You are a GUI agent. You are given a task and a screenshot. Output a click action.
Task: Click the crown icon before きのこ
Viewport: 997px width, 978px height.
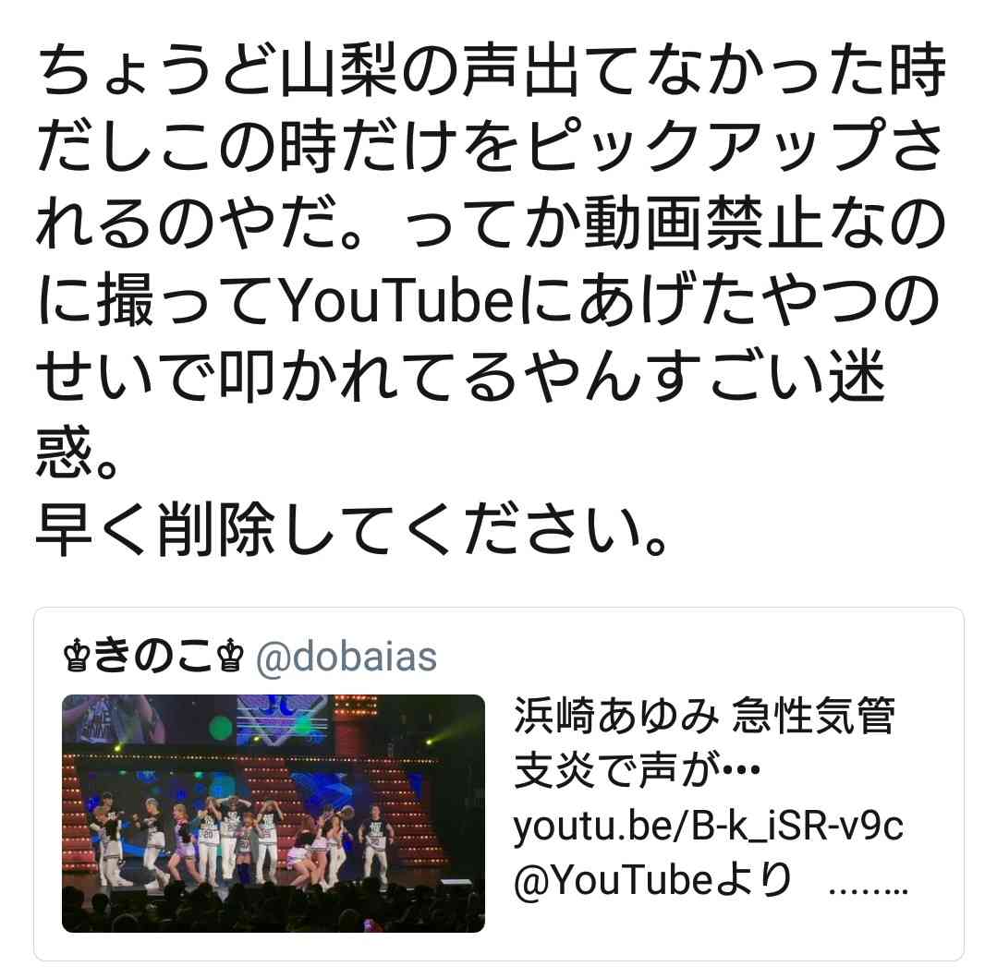[x=77, y=658]
